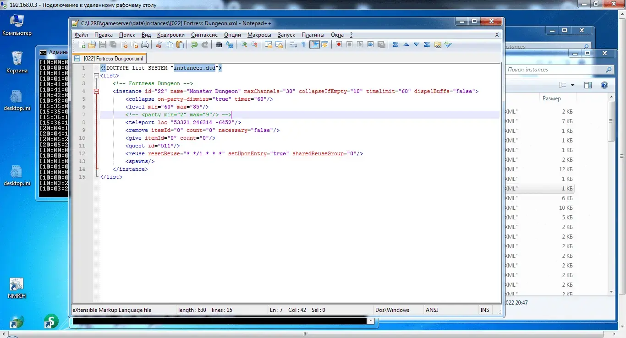Close document with the X in the menu bar
Image resolution: width=626 pixels, height=338 pixels.
point(497,35)
